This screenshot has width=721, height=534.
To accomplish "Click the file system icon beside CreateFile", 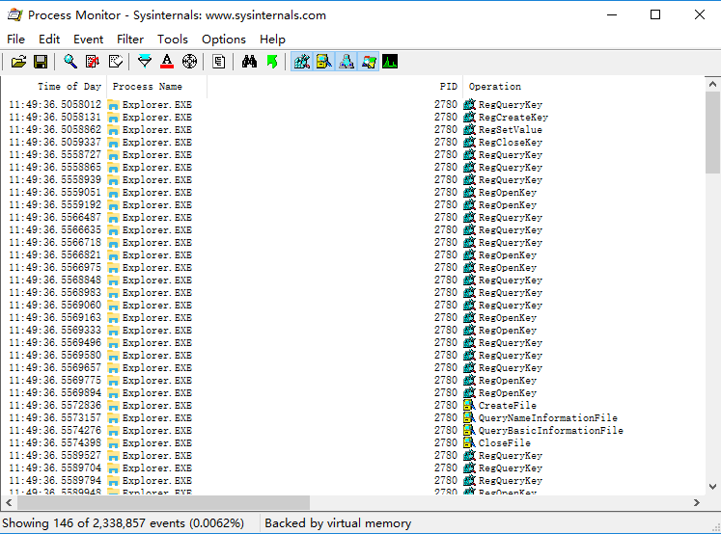I will (469, 406).
